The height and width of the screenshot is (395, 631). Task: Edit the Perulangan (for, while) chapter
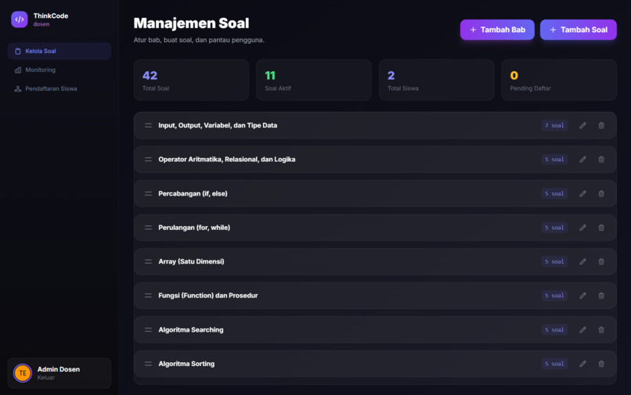click(x=582, y=228)
